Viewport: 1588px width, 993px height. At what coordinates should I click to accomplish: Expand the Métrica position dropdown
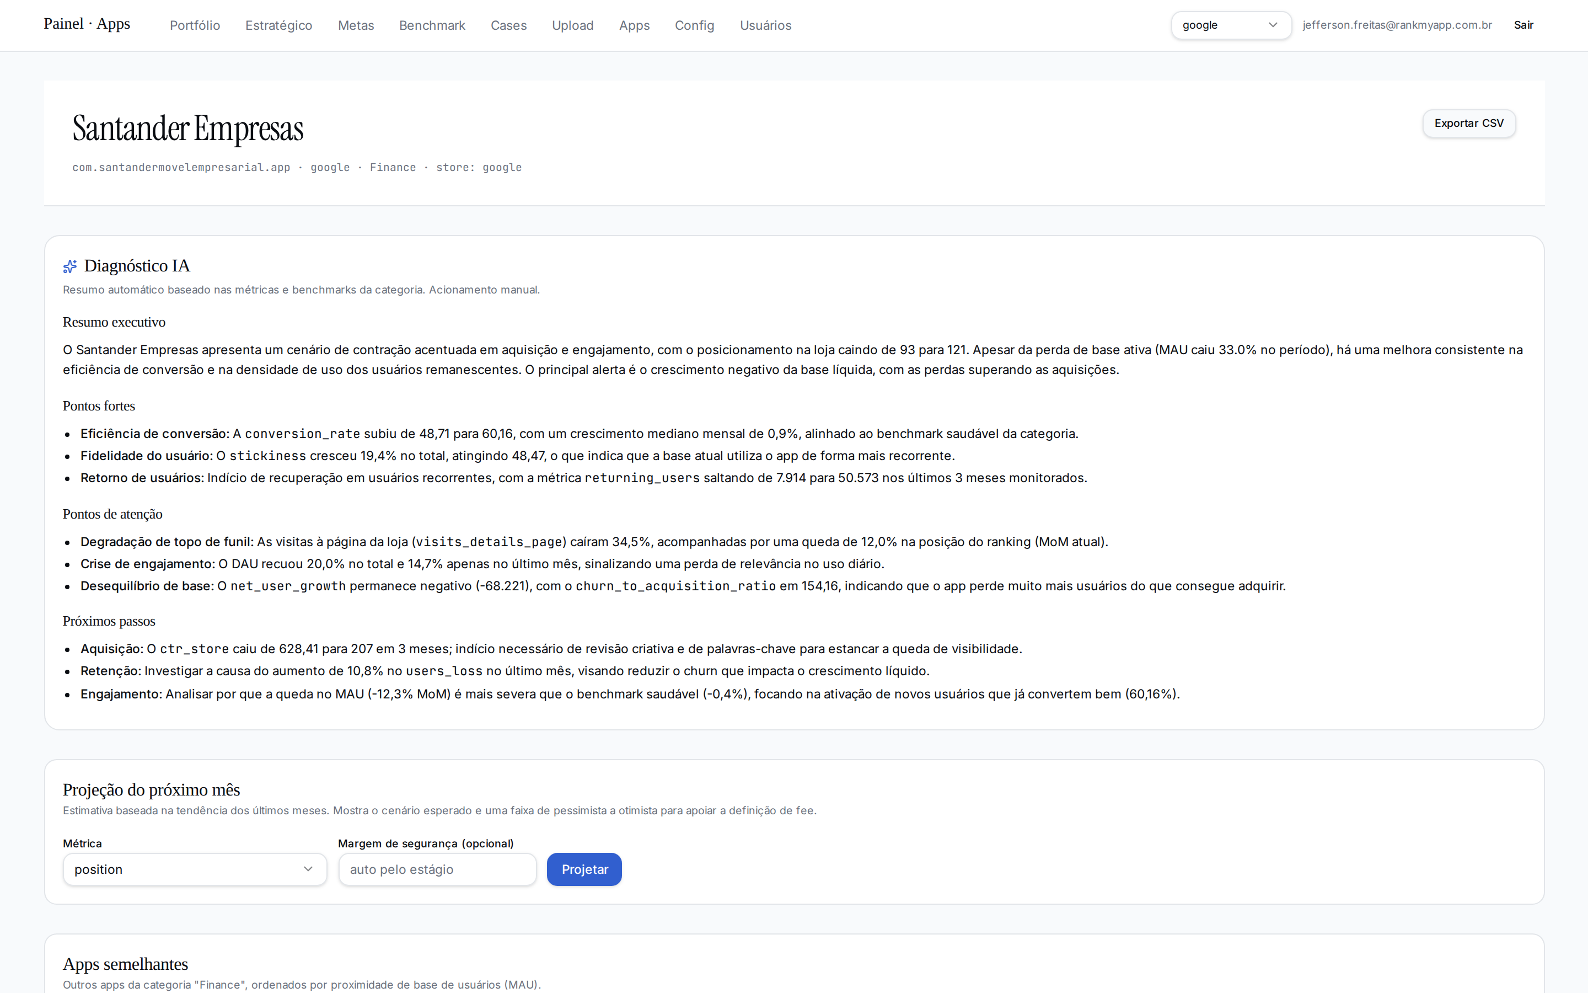click(x=194, y=869)
